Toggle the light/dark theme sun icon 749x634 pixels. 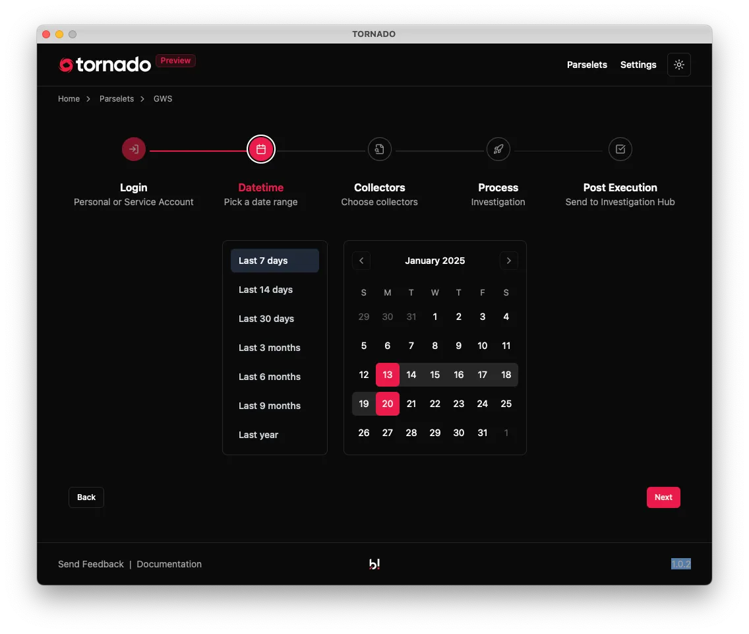coord(679,65)
